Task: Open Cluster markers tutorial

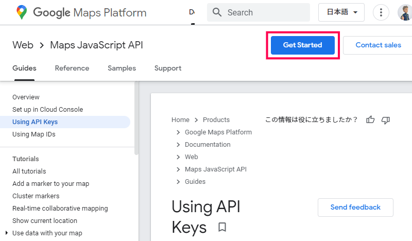Action: [36, 196]
